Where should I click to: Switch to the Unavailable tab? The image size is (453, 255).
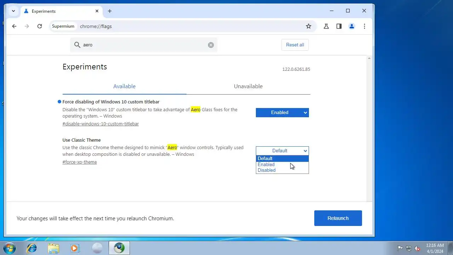pos(248,86)
